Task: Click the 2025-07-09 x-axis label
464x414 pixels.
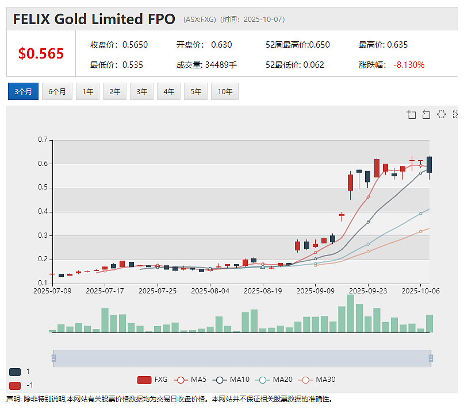Action: (x=52, y=291)
